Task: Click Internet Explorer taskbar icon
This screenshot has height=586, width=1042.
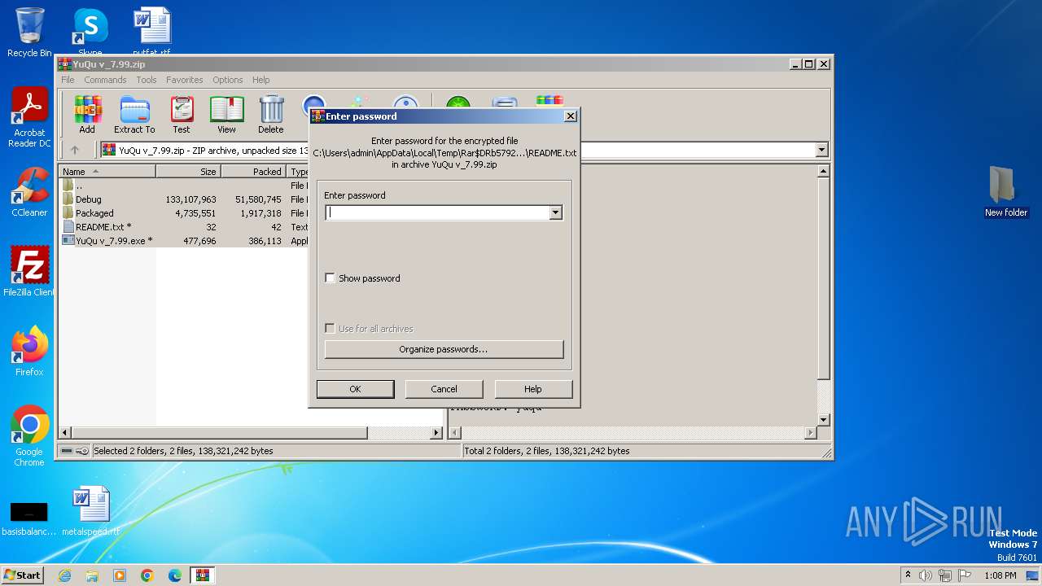Action: point(64,575)
